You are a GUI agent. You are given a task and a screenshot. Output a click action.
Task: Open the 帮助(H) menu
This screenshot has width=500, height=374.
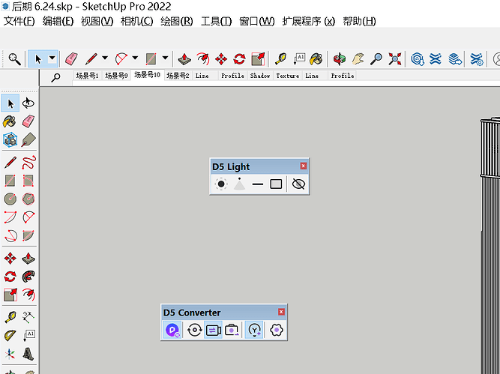[359, 21]
